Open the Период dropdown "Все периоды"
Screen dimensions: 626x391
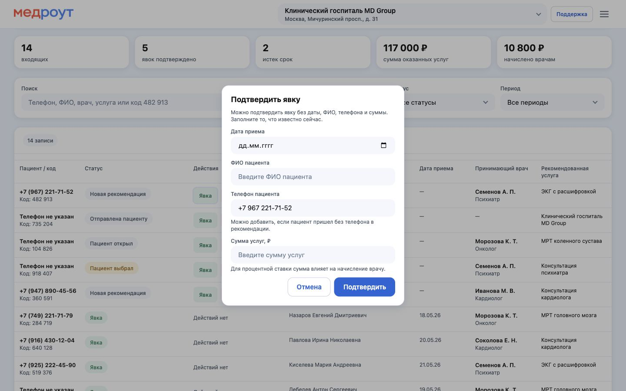552,103
